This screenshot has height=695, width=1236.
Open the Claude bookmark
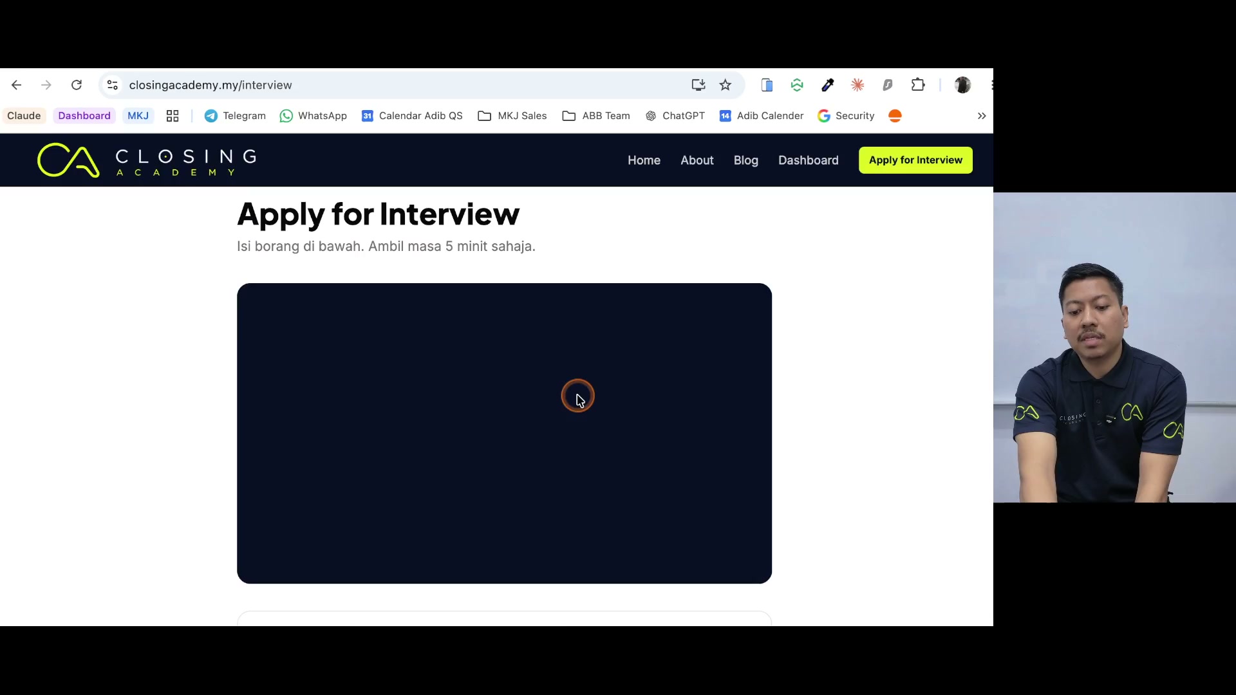(24, 116)
